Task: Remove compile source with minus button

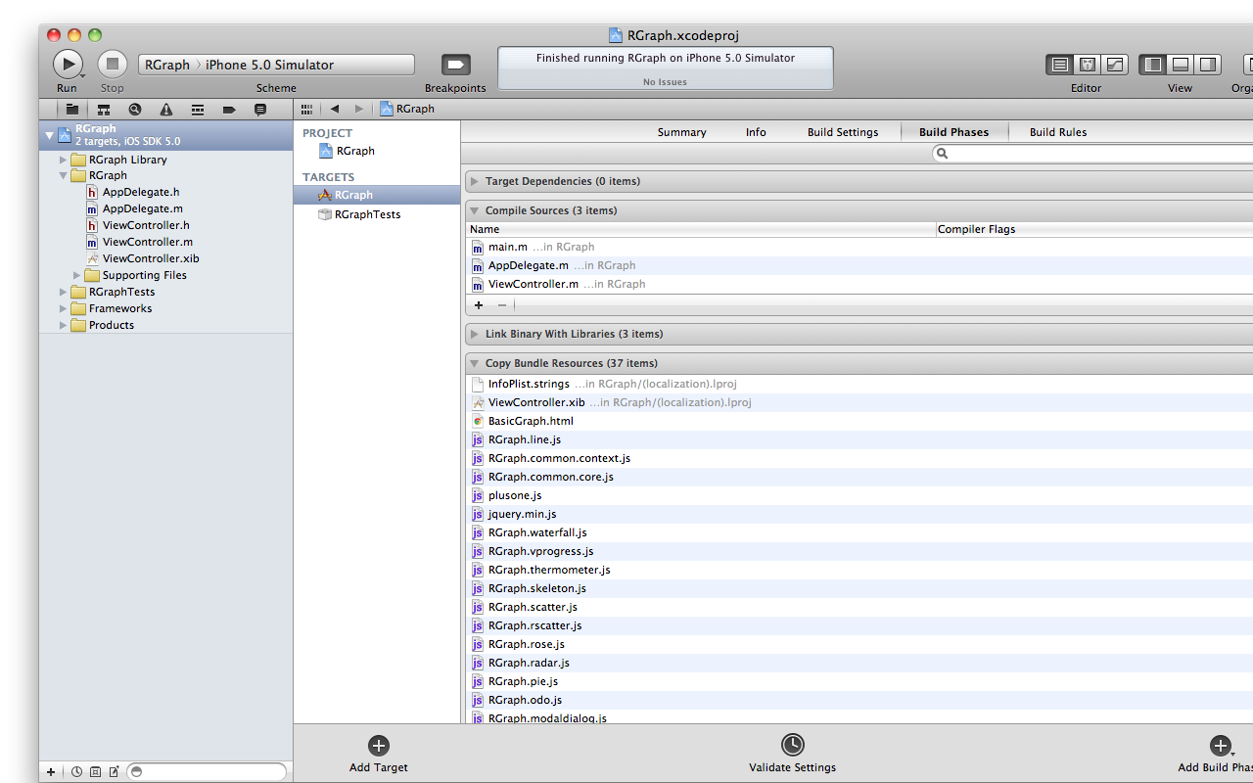Action: click(x=502, y=305)
